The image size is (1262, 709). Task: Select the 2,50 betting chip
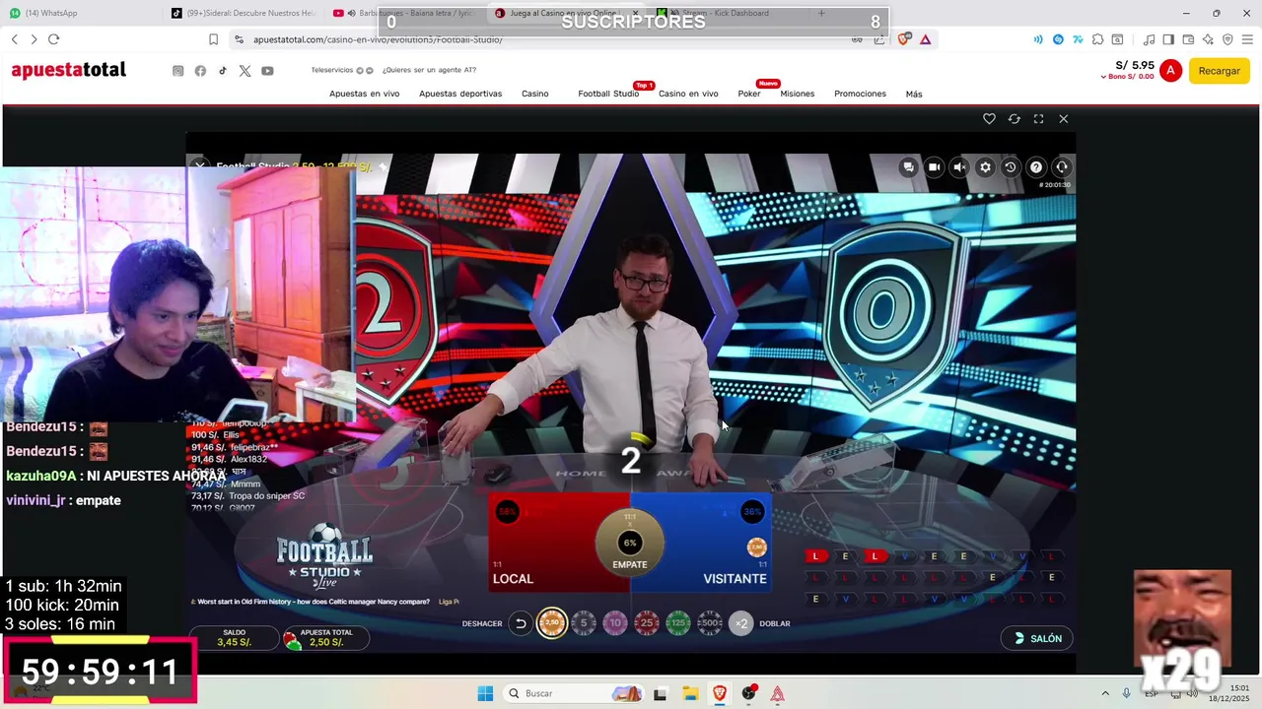click(x=552, y=623)
